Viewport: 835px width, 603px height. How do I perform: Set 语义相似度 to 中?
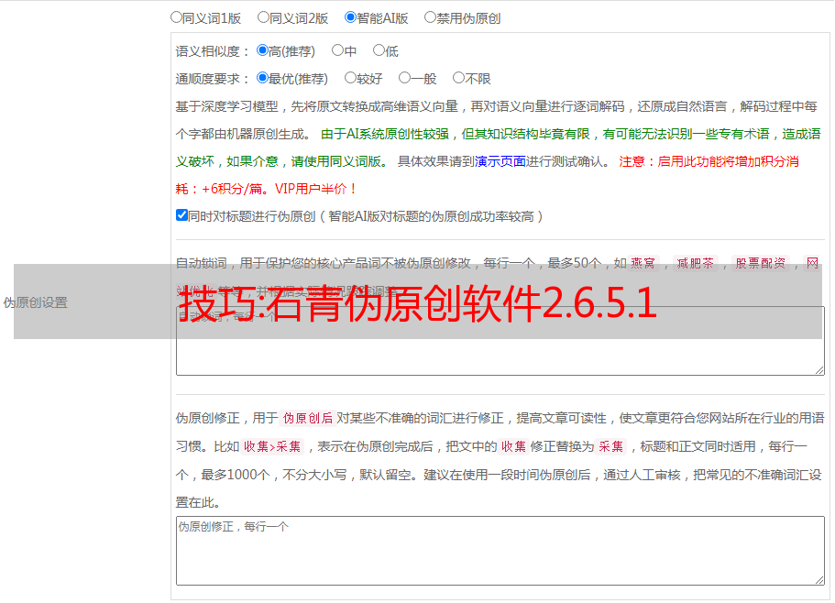[337, 50]
